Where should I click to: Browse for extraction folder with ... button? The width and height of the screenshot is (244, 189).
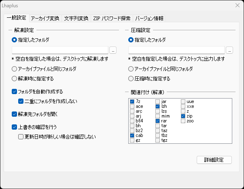point(113,50)
